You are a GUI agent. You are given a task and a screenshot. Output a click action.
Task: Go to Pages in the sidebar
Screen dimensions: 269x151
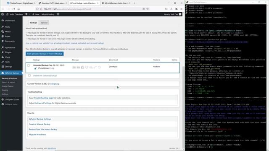point(8,36)
